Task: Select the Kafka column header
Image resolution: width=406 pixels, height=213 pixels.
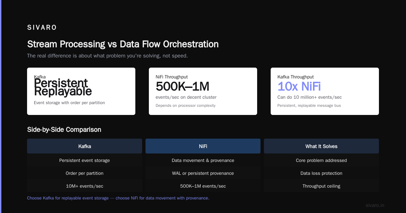Action: pos(85,146)
